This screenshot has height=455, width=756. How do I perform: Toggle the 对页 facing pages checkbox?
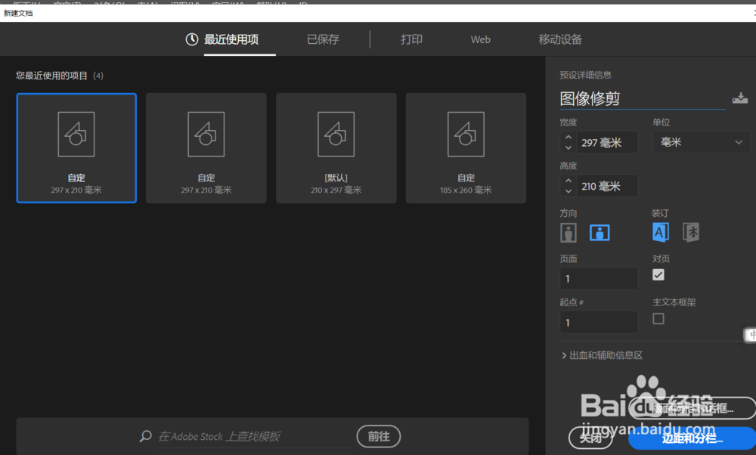coord(658,274)
